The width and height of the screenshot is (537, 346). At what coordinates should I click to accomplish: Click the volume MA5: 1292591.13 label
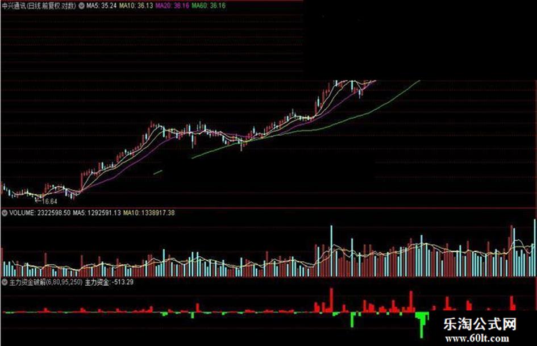click(x=97, y=212)
